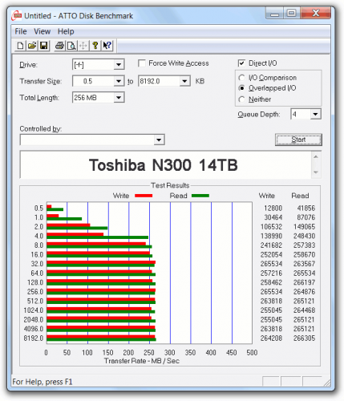Image resolution: width=344 pixels, height=401 pixels.
Task: Click the Write value 257216
Action: [x=271, y=273]
